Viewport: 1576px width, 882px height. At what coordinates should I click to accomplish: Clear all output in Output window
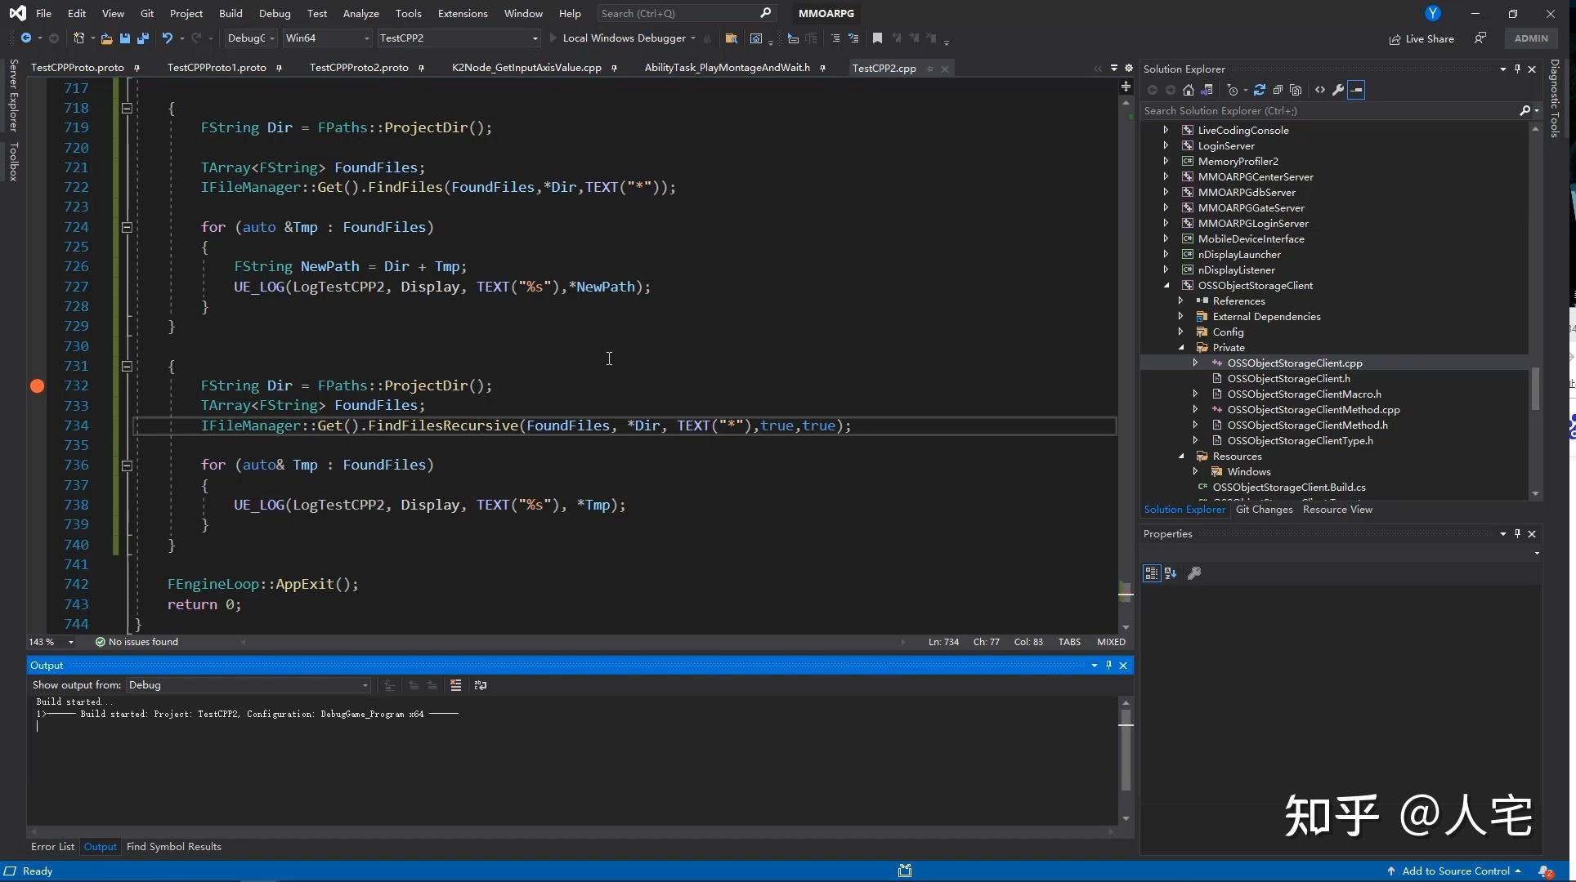(x=455, y=685)
